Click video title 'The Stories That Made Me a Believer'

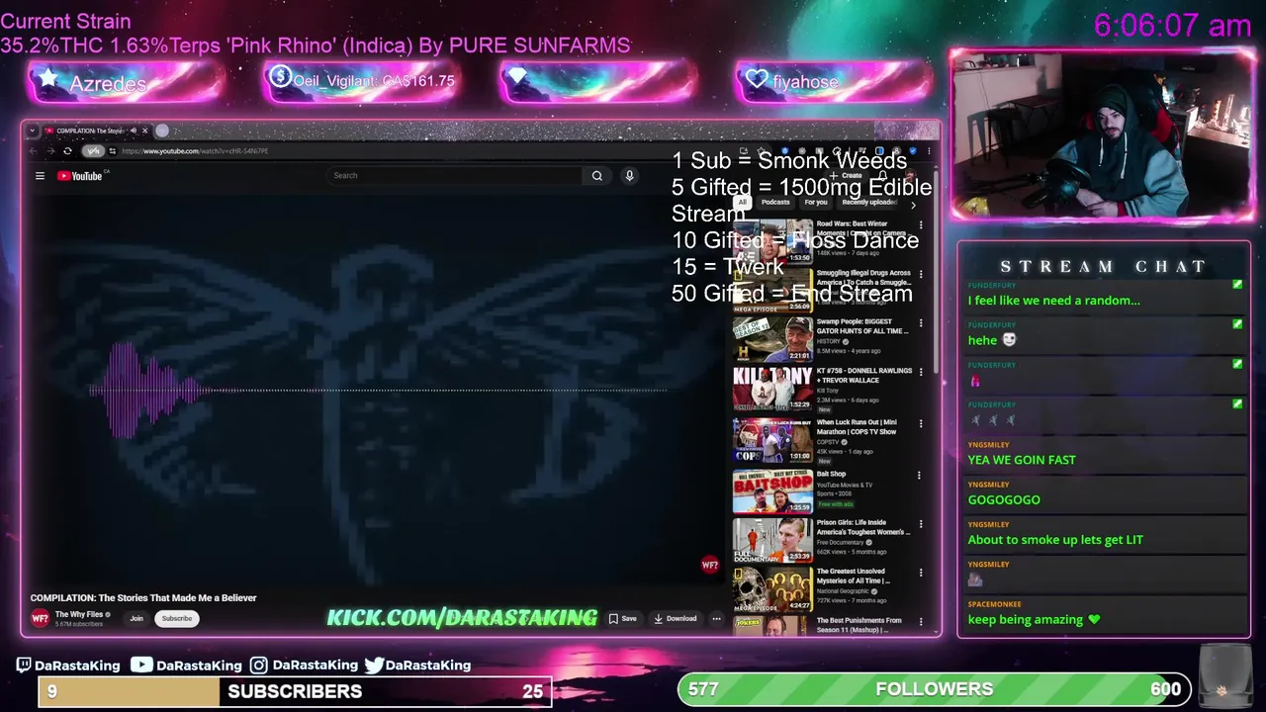[x=177, y=598]
